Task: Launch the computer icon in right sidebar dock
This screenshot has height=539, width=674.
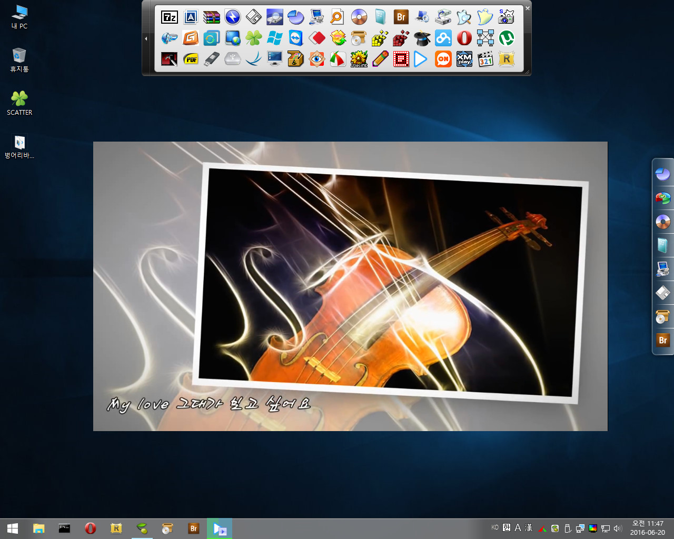Action: [662, 269]
